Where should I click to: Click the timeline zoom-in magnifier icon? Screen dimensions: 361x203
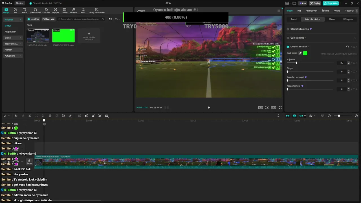[x=356, y=116]
